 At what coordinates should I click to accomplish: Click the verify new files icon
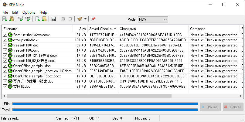pos(28,19)
